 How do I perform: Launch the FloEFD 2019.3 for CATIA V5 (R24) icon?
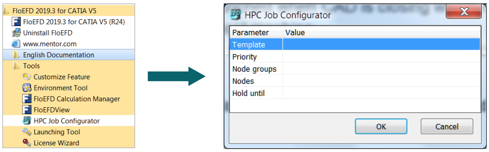click(16, 22)
